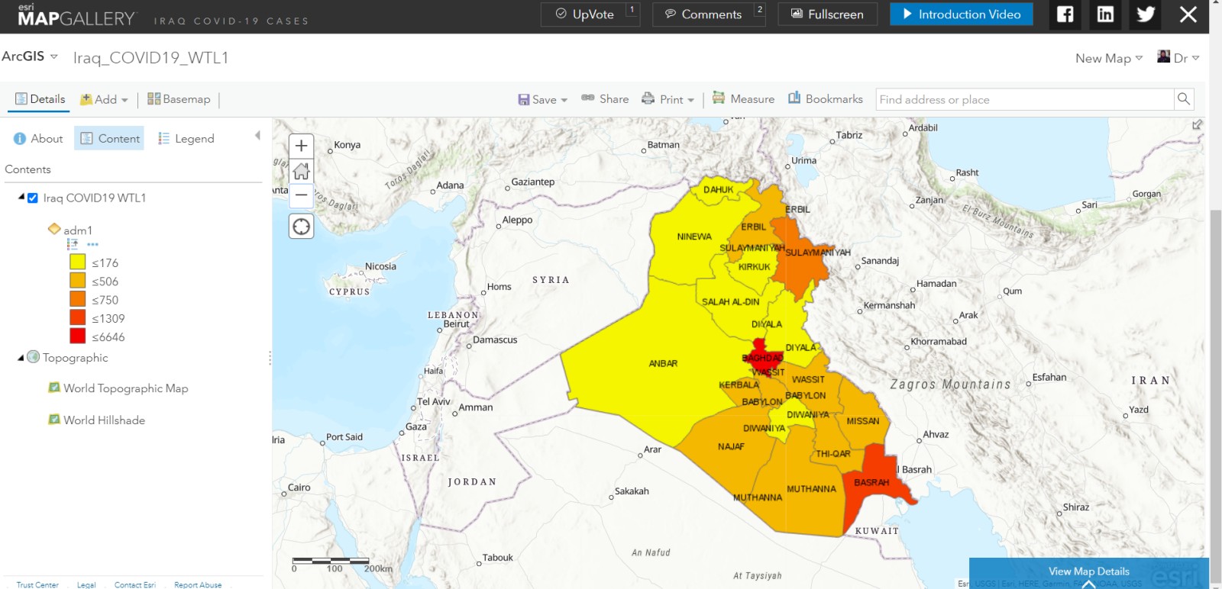The image size is (1222, 589).
Task: Switch to the About tab
Action: pos(38,138)
